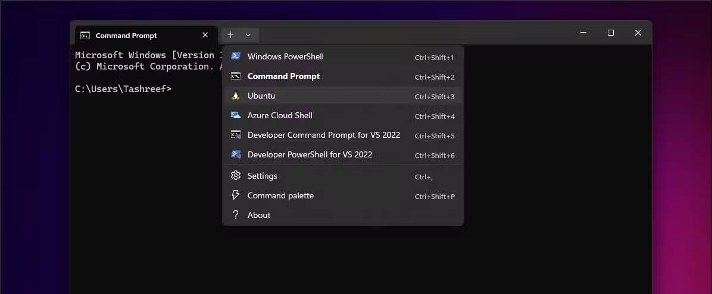Click the Ctrl+Shift+1 shortcut text
712x294 pixels.
(x=435, y=58)
